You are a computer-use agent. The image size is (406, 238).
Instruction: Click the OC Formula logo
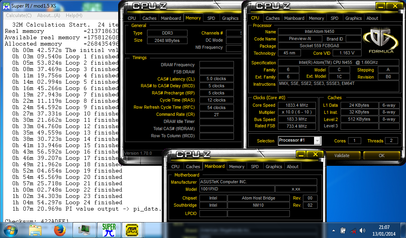pos(381,41)
